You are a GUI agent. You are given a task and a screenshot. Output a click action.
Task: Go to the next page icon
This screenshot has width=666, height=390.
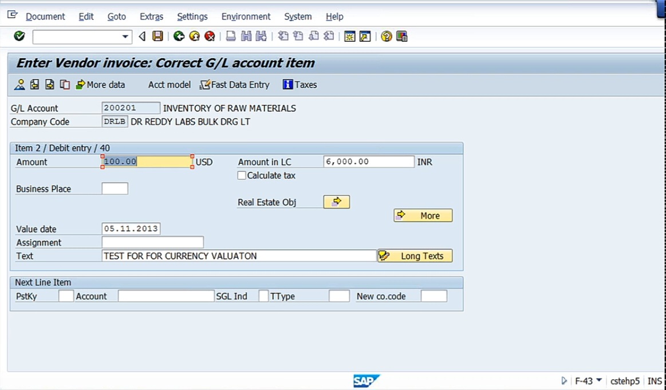point(313,36)
